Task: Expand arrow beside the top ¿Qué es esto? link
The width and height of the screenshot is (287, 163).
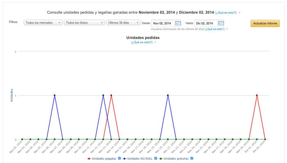Action: pos(239,13)
